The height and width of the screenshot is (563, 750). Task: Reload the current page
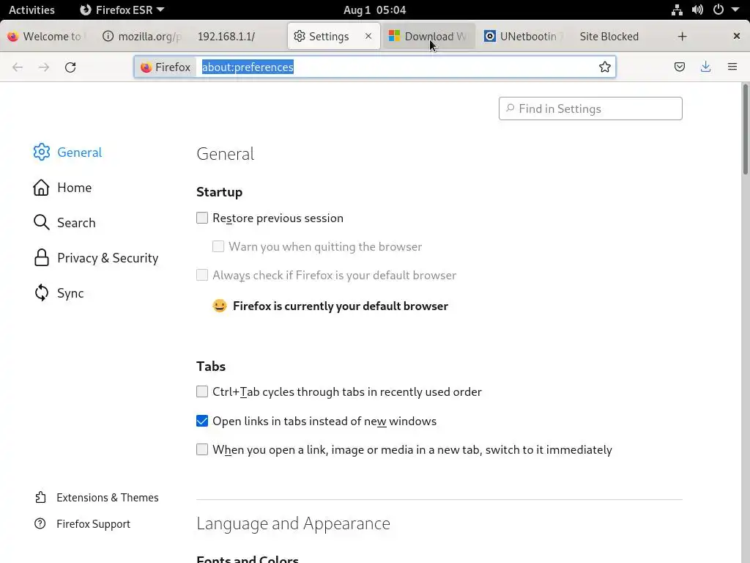(70, 67)
